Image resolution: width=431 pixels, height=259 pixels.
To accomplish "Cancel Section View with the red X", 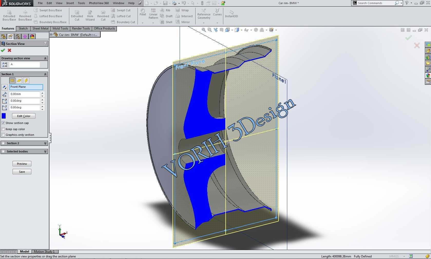I will coord(9,50).
